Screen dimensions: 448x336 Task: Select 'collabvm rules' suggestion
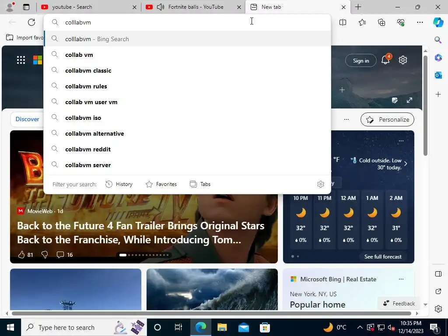click(x=187, y=86)
